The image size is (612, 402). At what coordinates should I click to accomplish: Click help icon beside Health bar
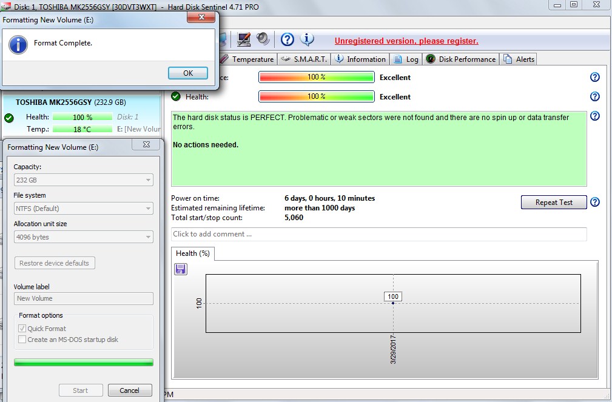tap(595, 96)
